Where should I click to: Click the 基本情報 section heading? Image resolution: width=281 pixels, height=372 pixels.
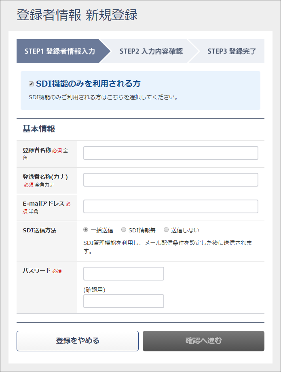coord(39,129)
